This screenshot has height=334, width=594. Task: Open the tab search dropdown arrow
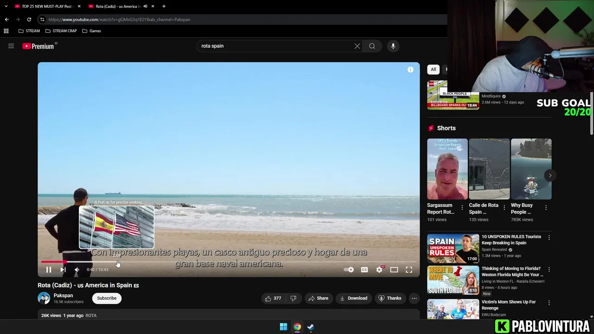pyautogui.click(x=6, y=6)
